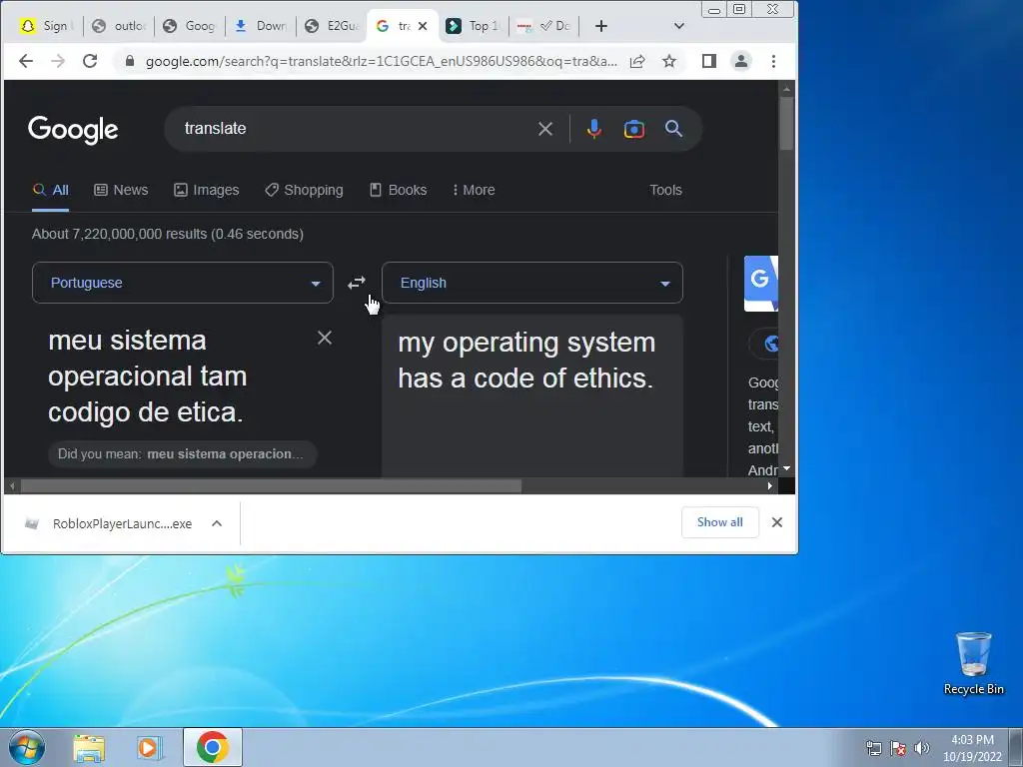Screen dimensions: 1023x767
Task: Select the All results tab
Action: pos(50,190)
